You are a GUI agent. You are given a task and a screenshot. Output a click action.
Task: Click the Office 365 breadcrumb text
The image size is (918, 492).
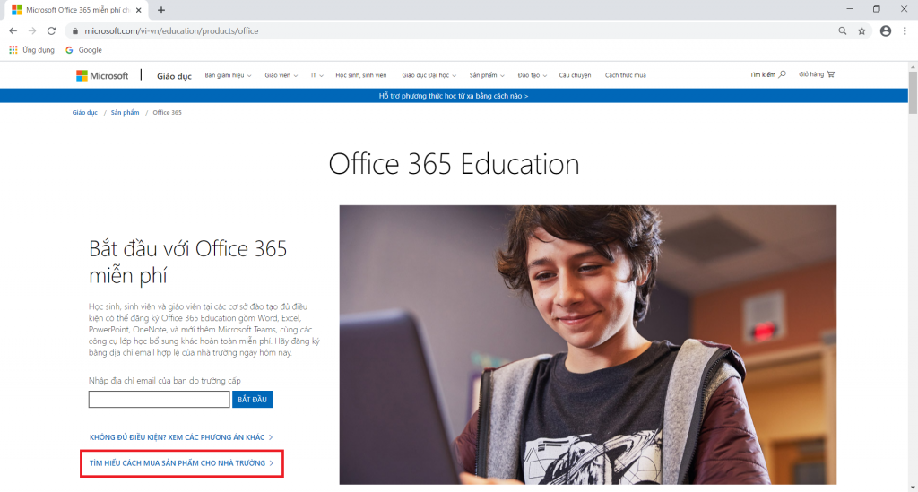point(168,112)
